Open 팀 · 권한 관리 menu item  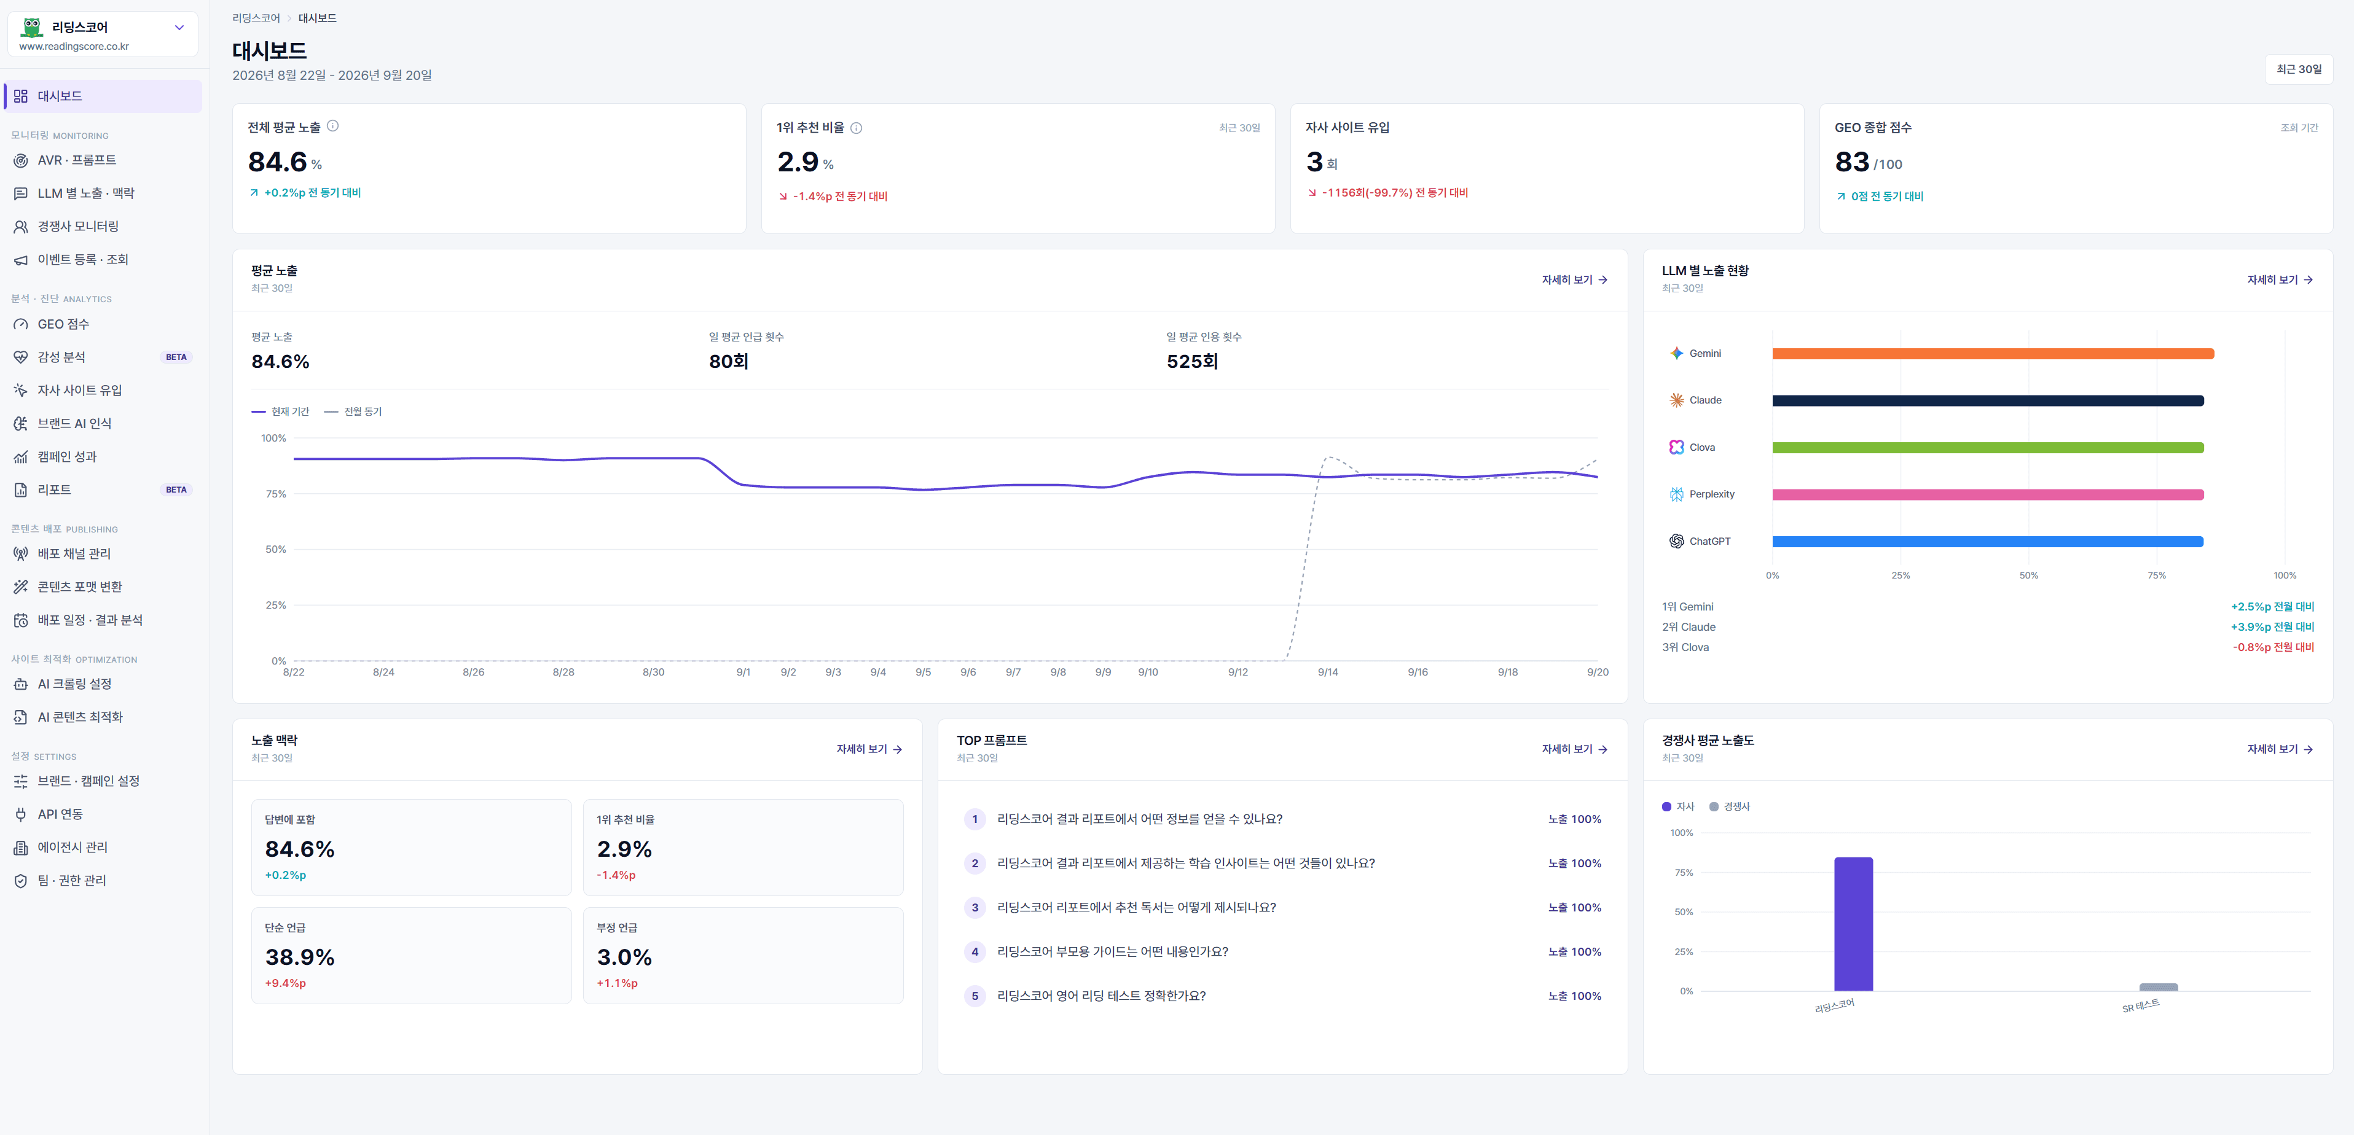pos(103,880)
